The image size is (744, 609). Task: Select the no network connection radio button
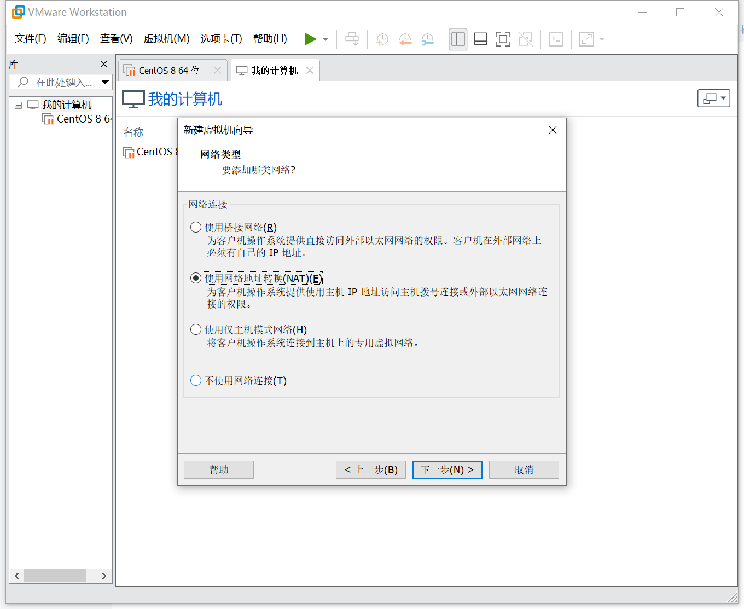[x=196, y=380]
